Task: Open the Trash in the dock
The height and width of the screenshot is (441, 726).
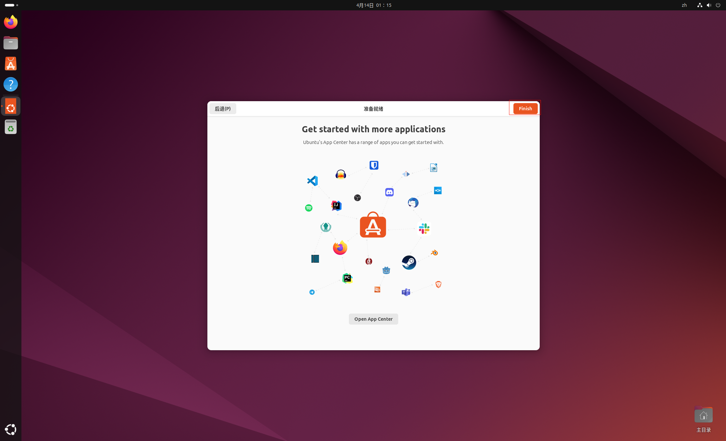Action: (x=11, y=127)
